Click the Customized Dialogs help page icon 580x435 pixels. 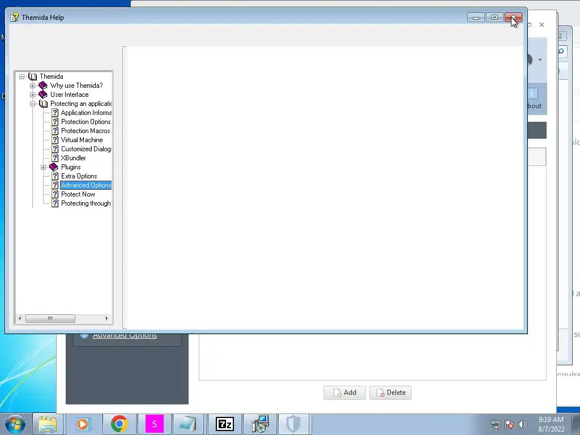tap(55, 149)
